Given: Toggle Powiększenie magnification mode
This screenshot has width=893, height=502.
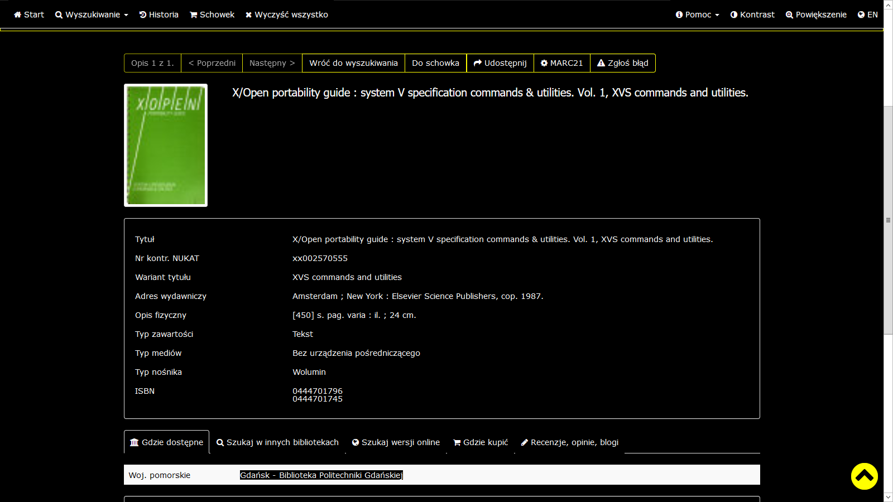Looking at the screenshot, I should tap(815, 15).
